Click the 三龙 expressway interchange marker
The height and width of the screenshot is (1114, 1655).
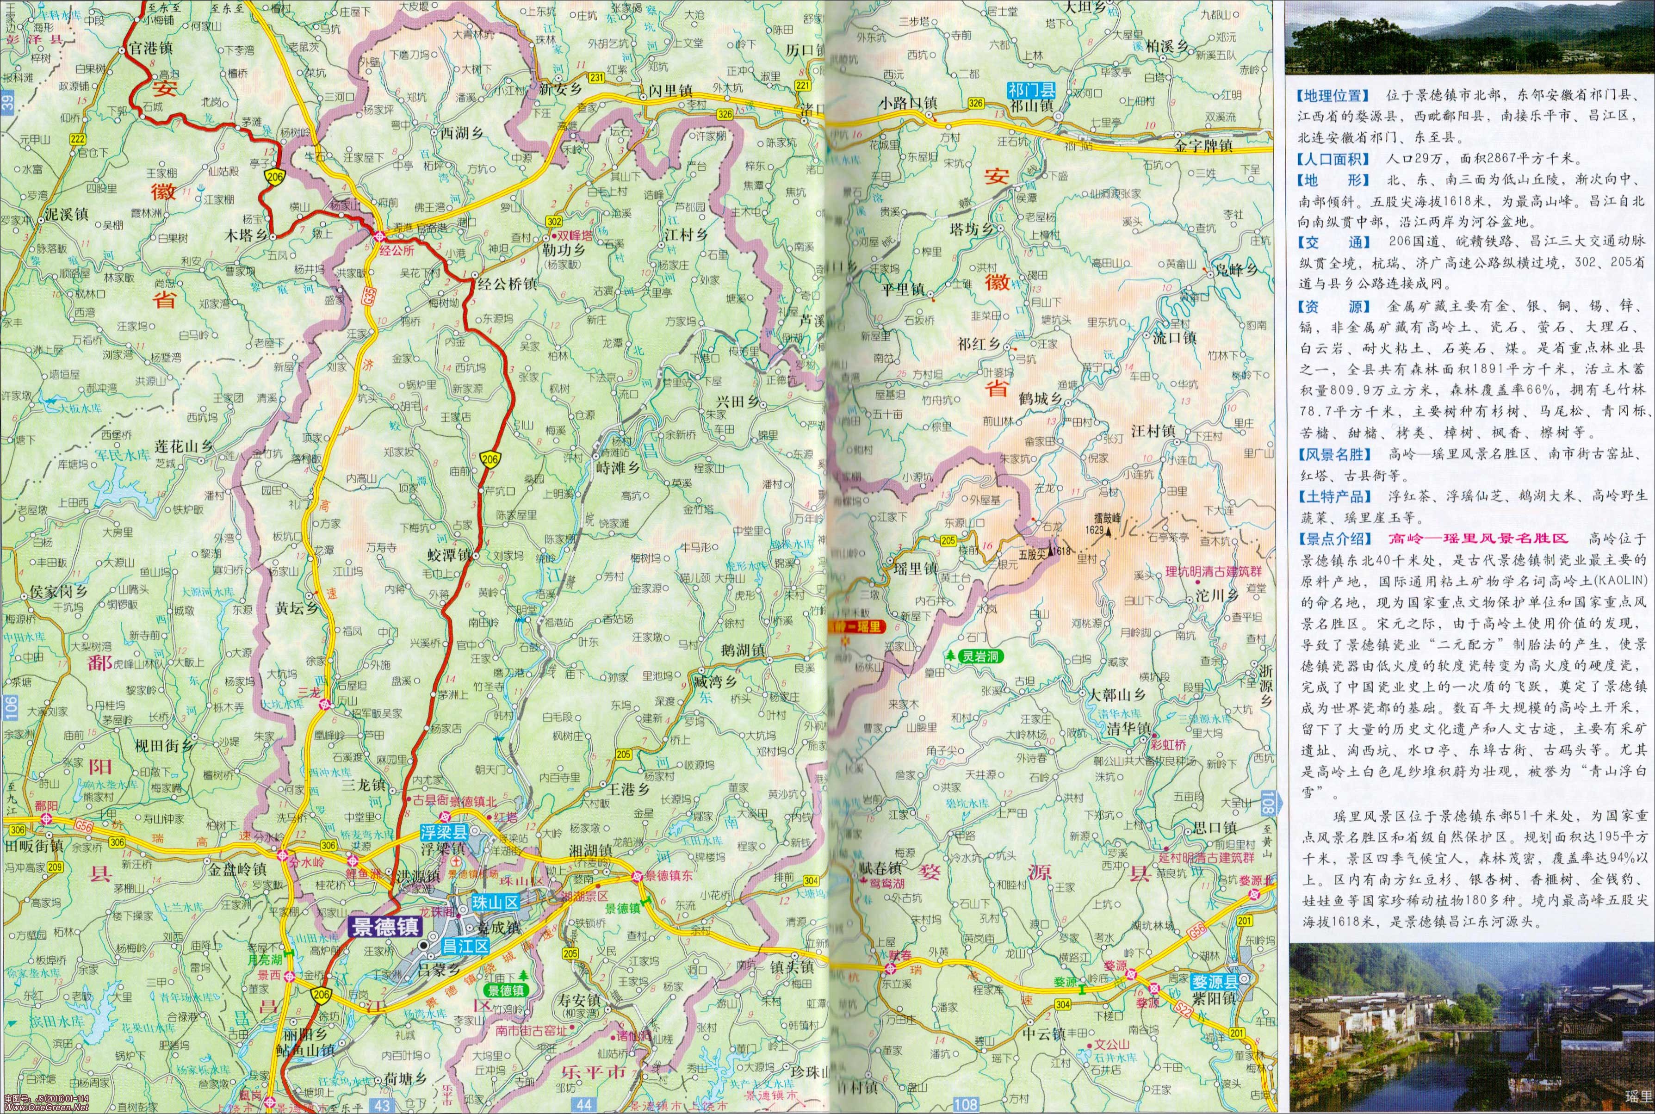tap(325, 704)
